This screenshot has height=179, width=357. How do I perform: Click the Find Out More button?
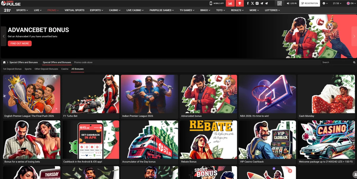(x=20, y=43)
